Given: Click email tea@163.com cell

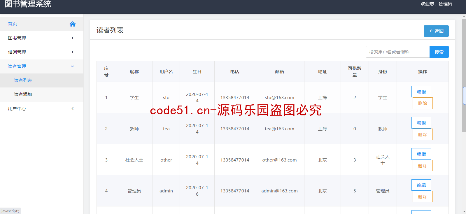Looking at the screenshot, I should point(279,129).
